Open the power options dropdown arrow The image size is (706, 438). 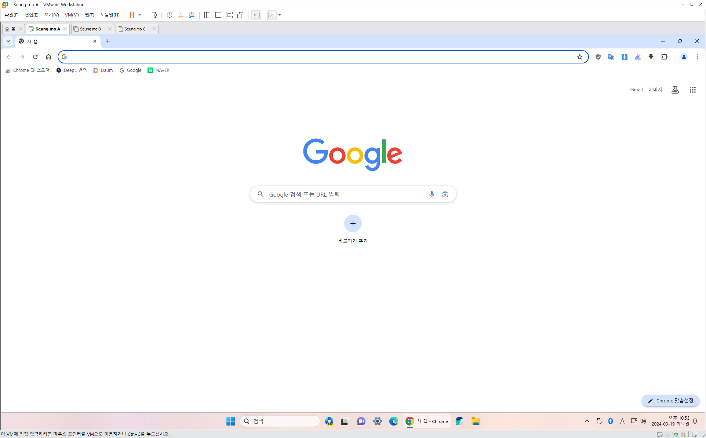[140, 15]
